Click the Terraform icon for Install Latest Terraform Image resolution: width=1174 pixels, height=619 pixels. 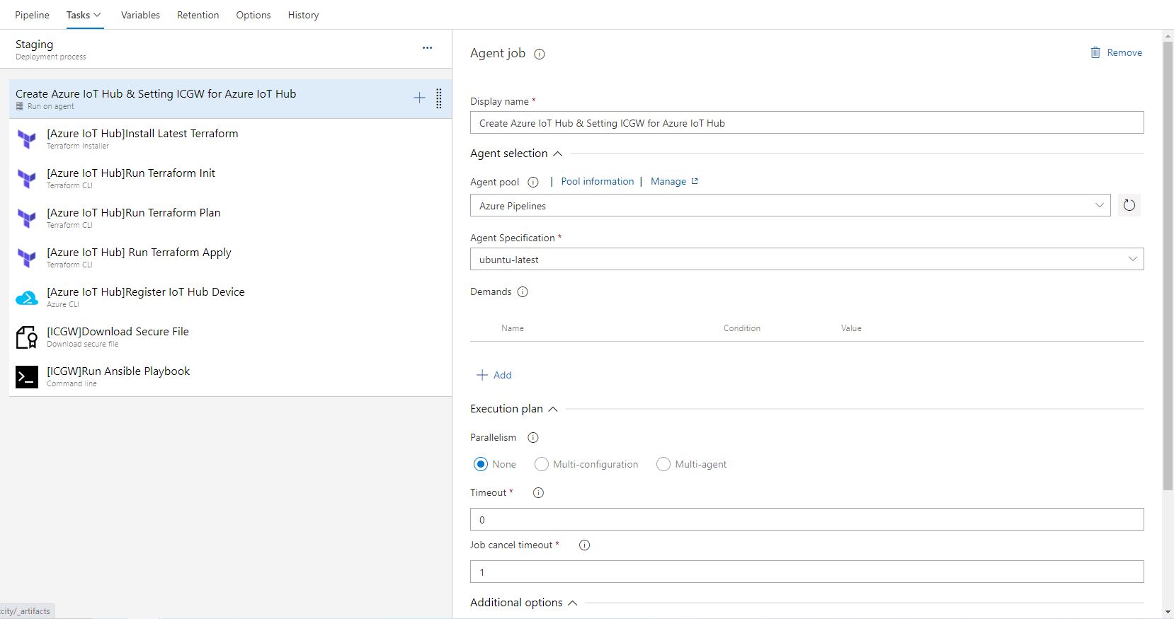27,139
